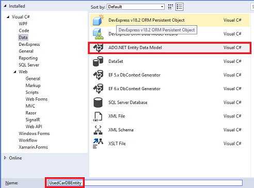This screenshot has height=188, width=254.
Task: Select the SQL Server Database icon
Action: [x=98, y=102]
